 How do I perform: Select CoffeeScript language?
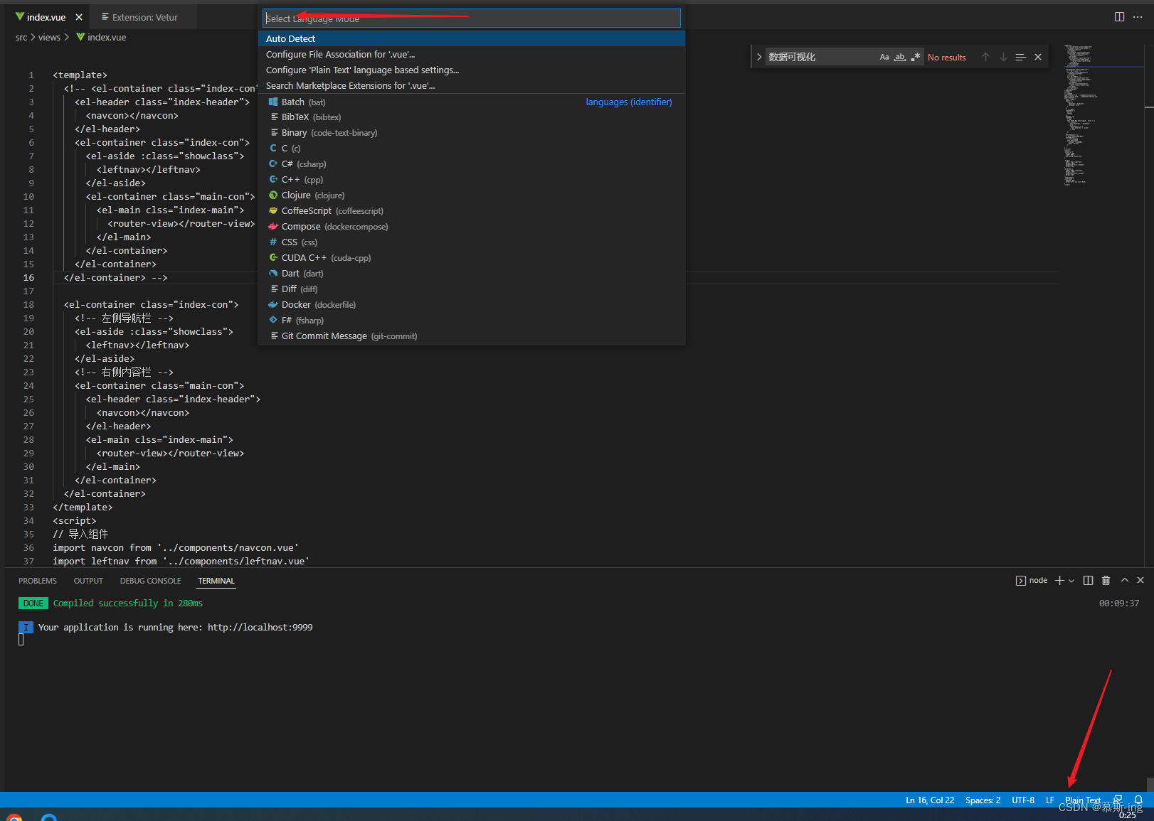click(x=472, y=211)
